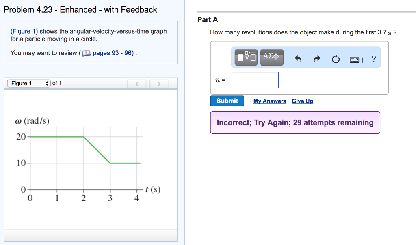Go to the next figure arrow

160,84
